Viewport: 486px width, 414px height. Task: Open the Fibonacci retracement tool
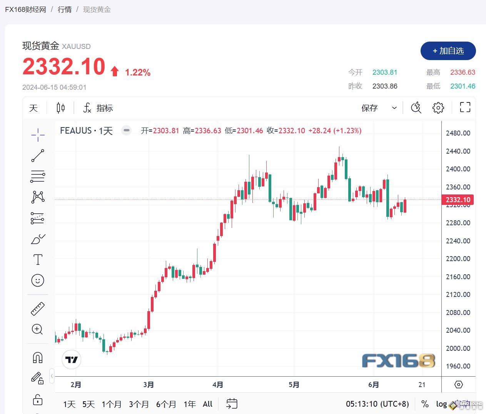pos(38,176)
